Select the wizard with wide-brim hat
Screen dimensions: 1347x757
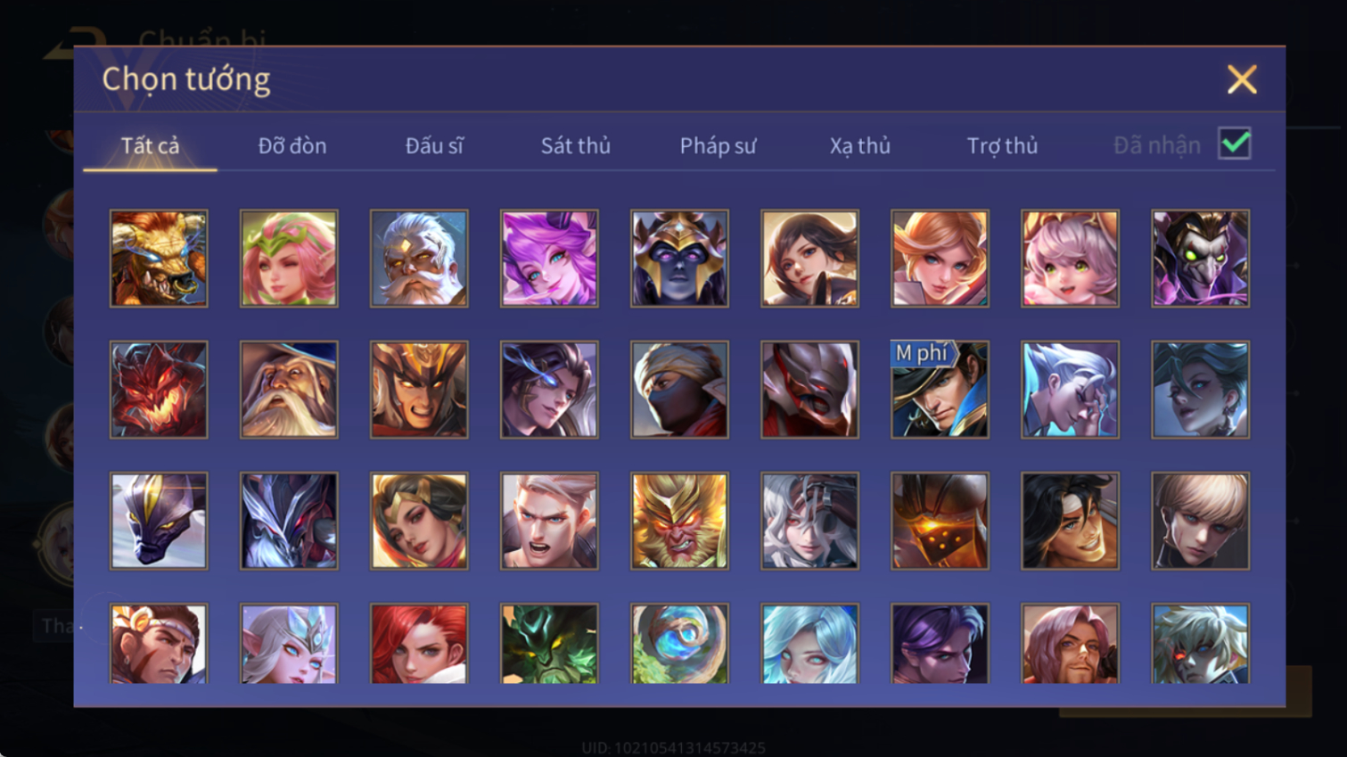pyautogui.click(x=289, y=390)
